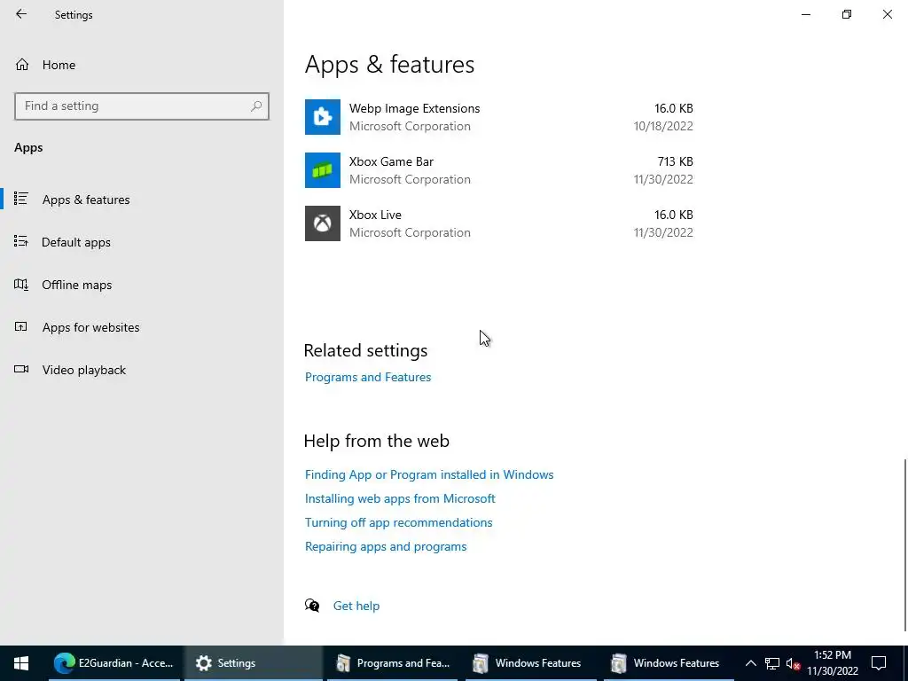Screen dimensions: 908x681
Task: Click the Get help link text
Action: pos(356,606)
